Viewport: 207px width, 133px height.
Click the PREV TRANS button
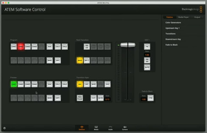[80, 98]
